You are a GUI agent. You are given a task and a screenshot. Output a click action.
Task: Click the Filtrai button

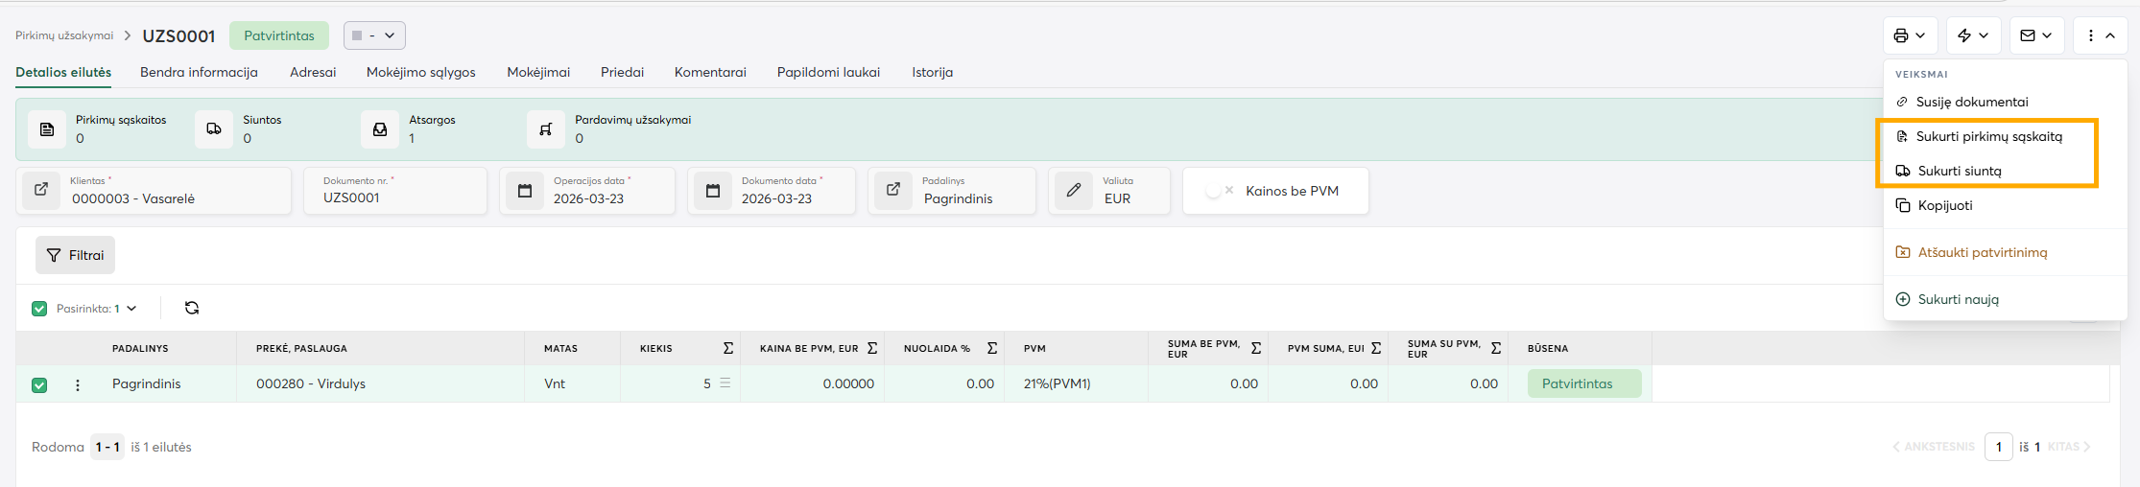76,255
